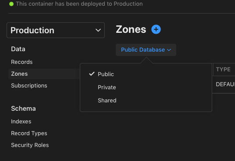Open Record Types under Schema

coord(29,133)
